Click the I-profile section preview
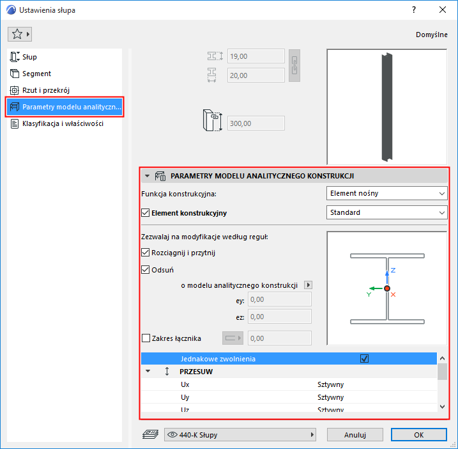Screen dimensions: 458x449 pyautogui.click(x=386, y=288)
